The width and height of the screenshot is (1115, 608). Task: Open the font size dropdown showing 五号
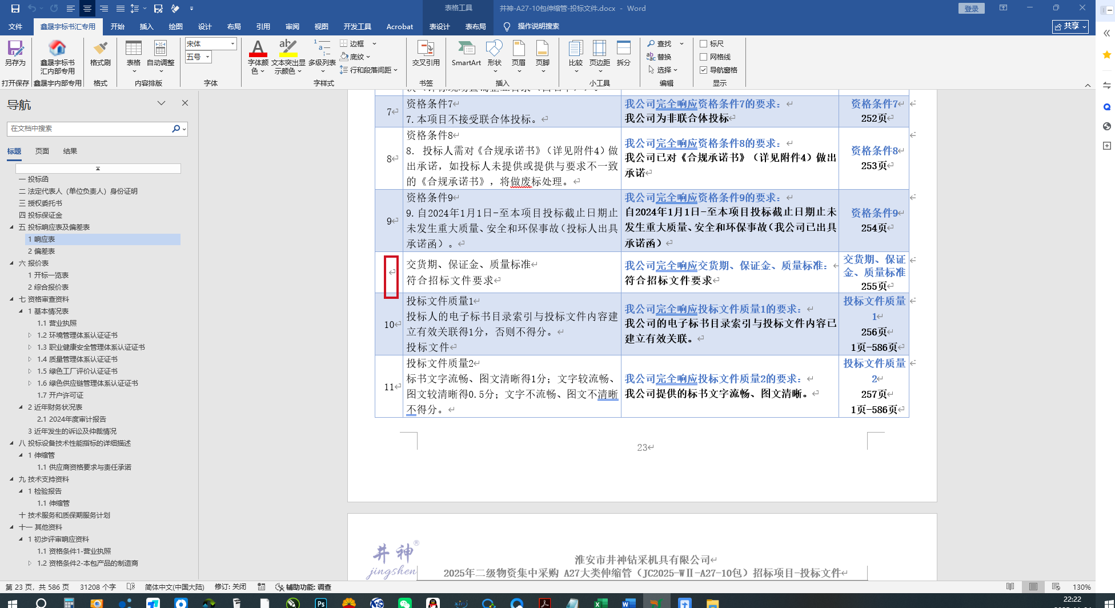point(207,57)
